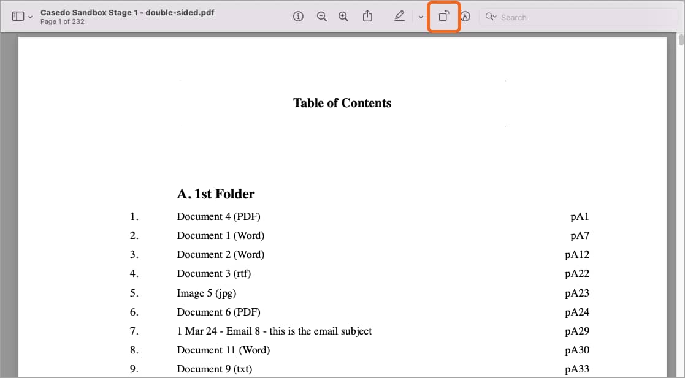
Task: Open the 'Document 6 (PDF)' entry
Action: tap(218, 312)
